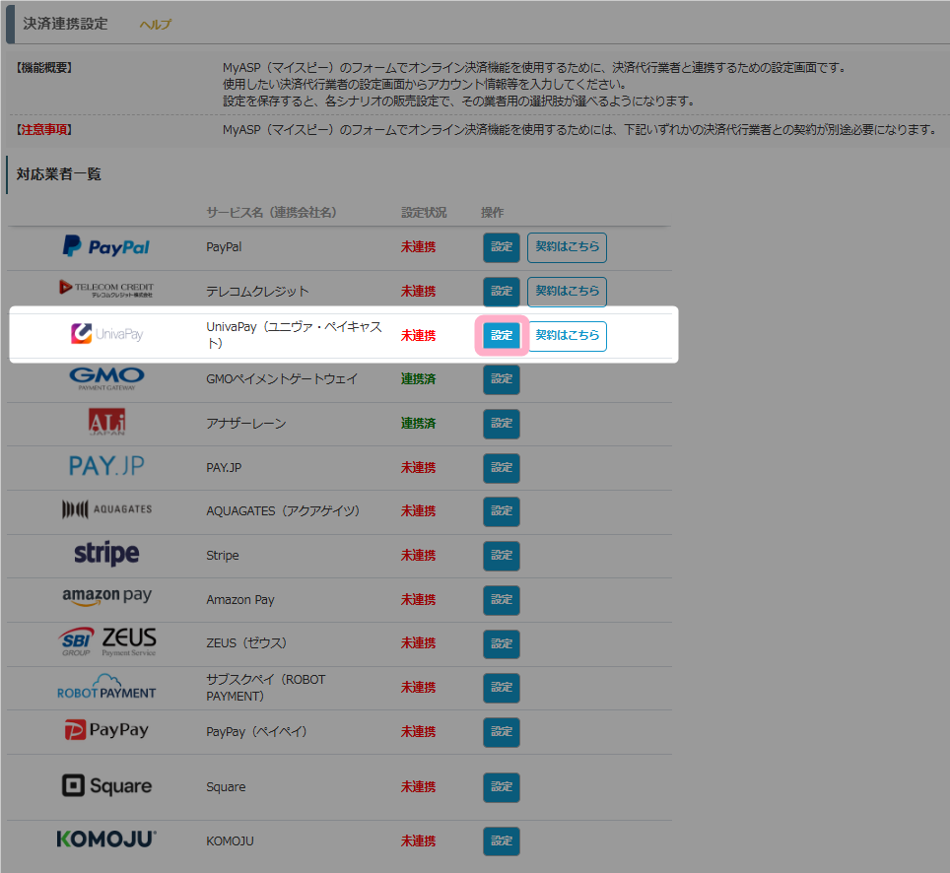Viewport: 950px width, 873px height.
Task: Click 契約はこちら in the UnivaPay row
Action: pyautogui.click(x=567, y=336)
